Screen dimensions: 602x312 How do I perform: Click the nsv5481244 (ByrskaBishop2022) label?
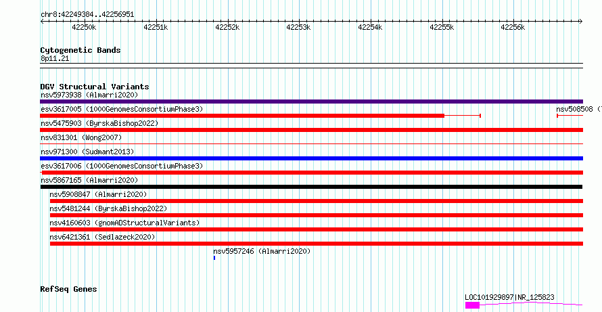(x=108, y=208)
